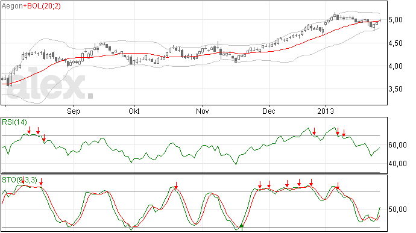Screen dimensions: 416x233
Task: Click the Dec date axis label
Action: [269, 111]
